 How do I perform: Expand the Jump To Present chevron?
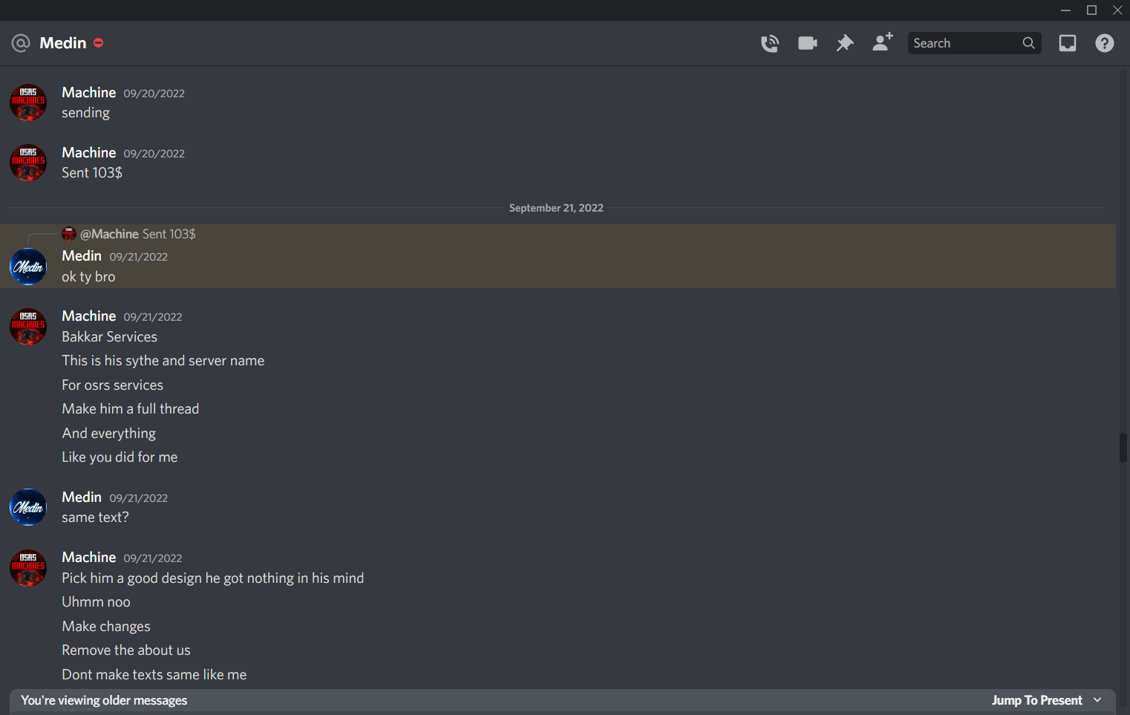pos(1097,700)
